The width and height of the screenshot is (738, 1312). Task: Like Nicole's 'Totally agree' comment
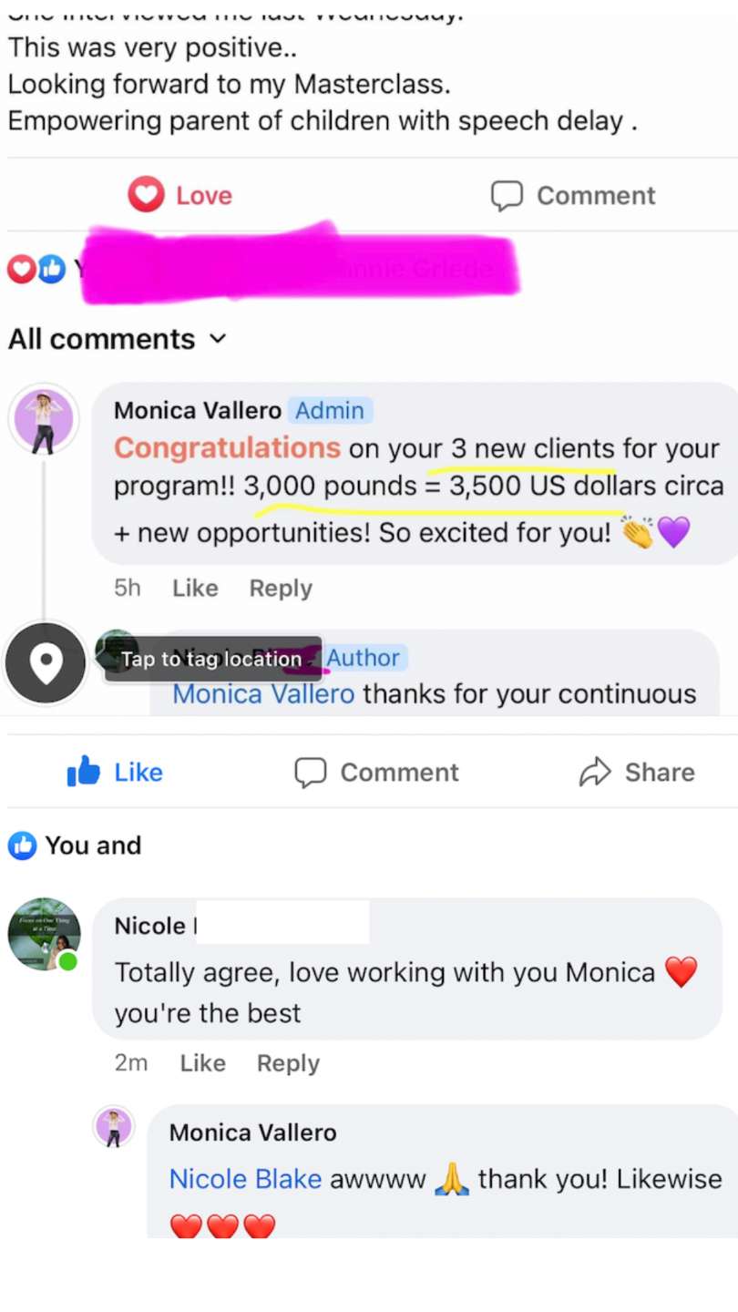(202, 1063)
